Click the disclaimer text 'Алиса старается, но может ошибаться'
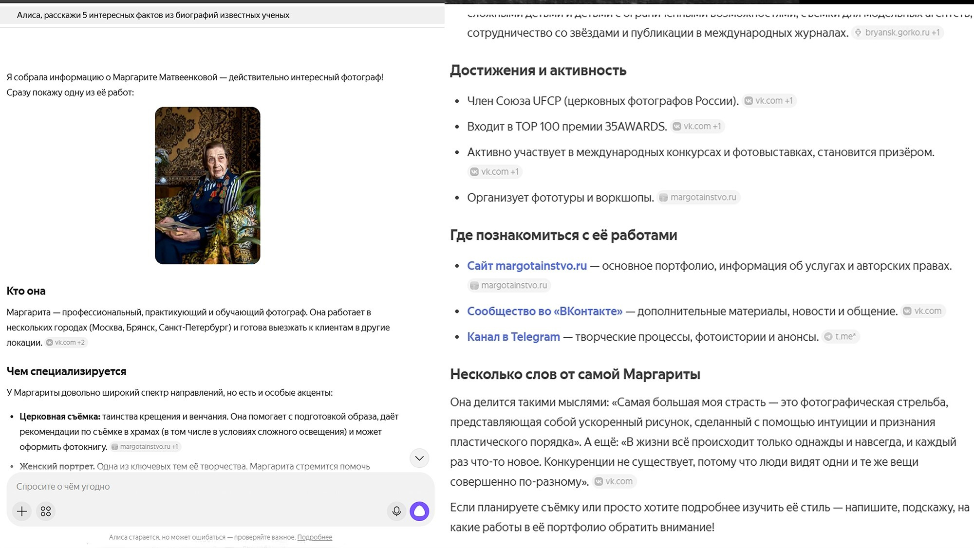This screenshot has height=548, width=974. 167,537
